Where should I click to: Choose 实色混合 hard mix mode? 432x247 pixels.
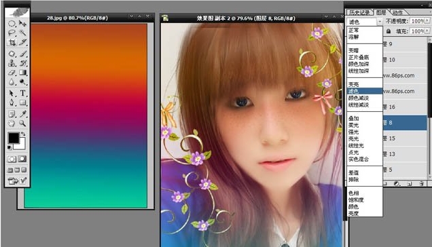pos(365,159)
